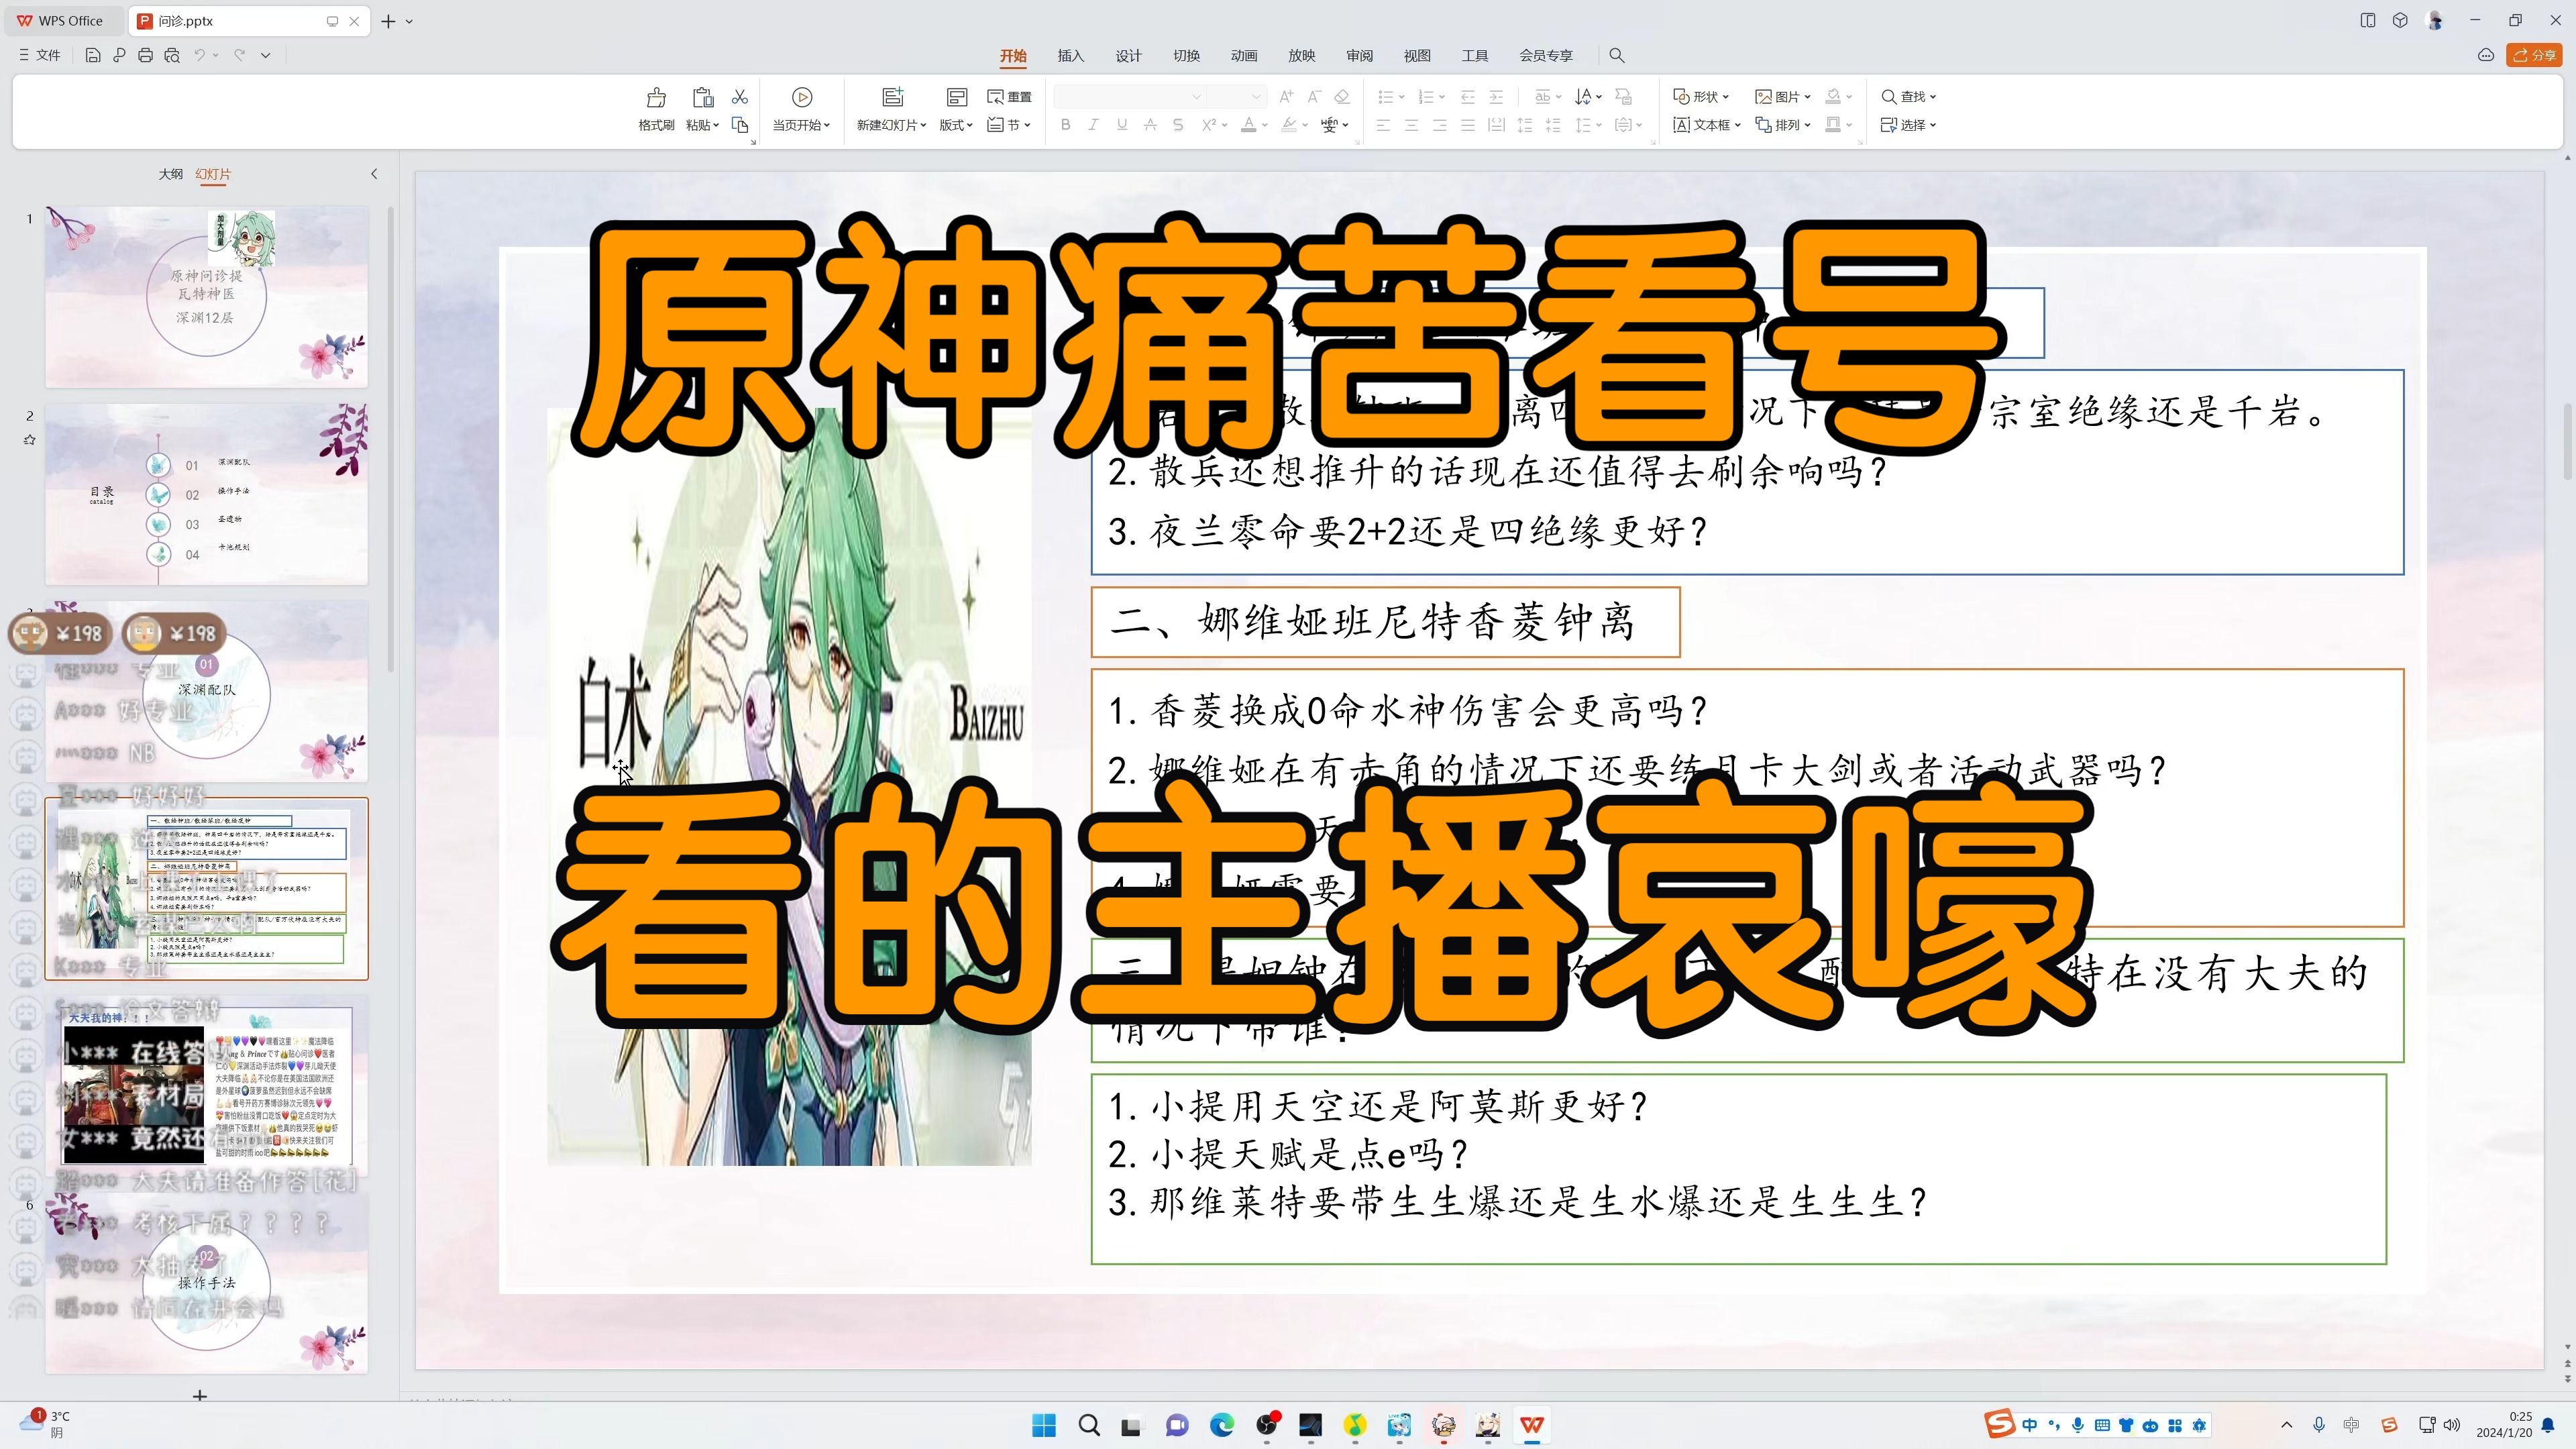Click the clear formatting eraser icon
Image resolution: width=2576 pixels, height=1449 pixels.
point(1343,97)
